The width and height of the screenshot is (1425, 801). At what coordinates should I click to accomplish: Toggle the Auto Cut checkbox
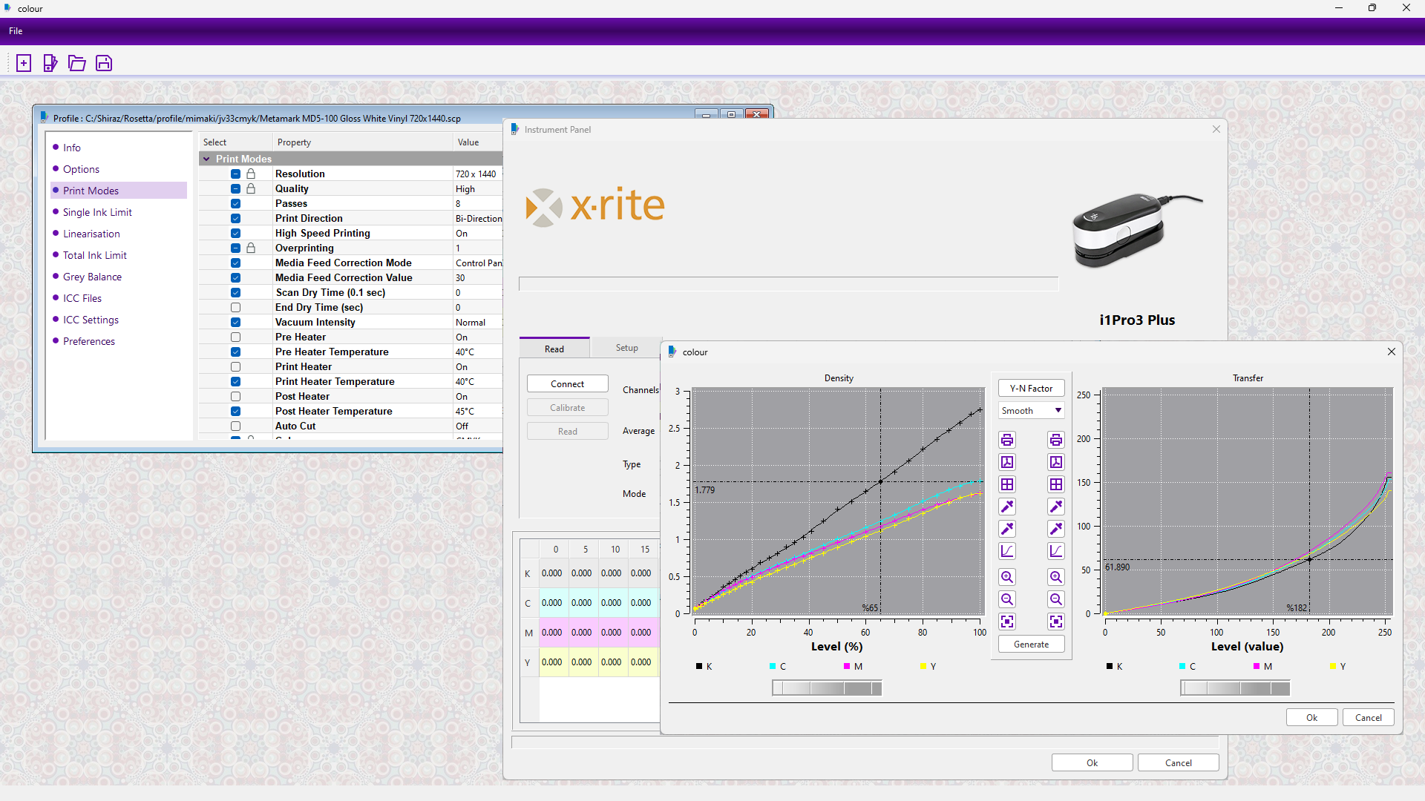[235, 426]
